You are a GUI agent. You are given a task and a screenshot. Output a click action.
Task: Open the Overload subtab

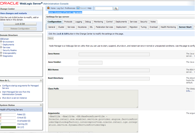(154, 27)
